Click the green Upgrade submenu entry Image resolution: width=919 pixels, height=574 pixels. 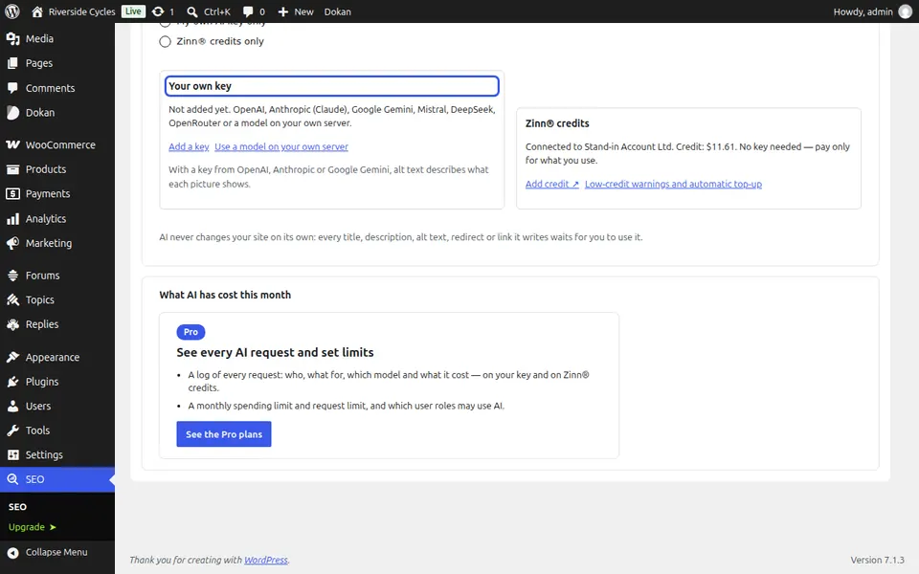[x=33, y=527]
